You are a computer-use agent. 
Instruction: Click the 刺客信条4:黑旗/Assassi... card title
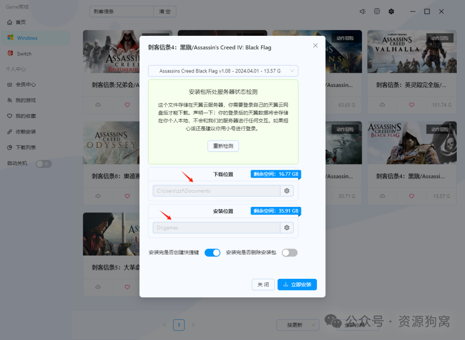pos(410,176)
